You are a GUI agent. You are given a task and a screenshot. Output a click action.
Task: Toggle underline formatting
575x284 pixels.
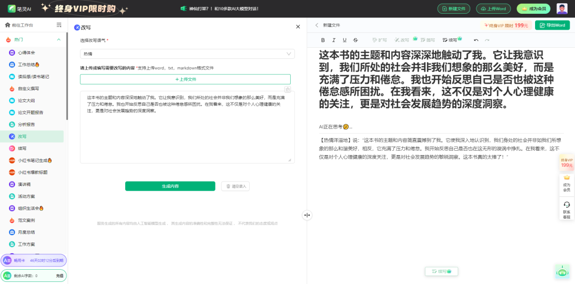[x=344, y=40]
